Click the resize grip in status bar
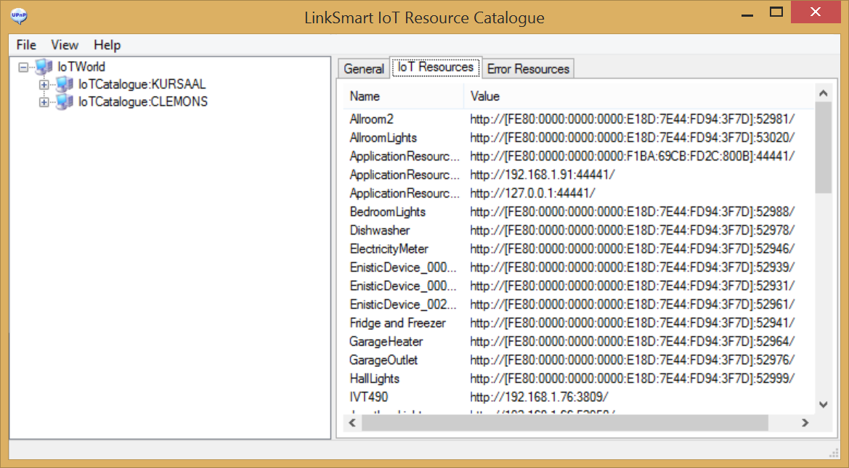849x468 pixels. [834, 453]
